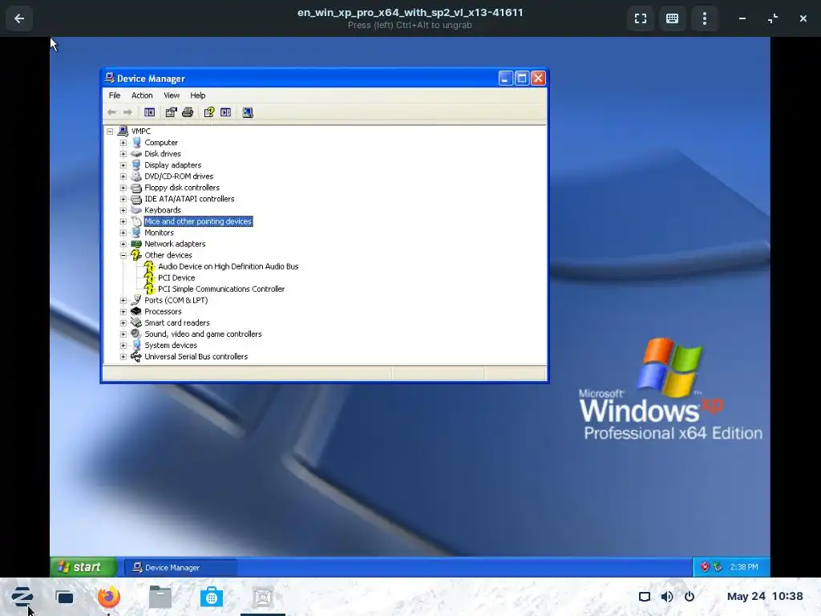The image size is (821, 616).
Task: Click the host power icon
Action: tap(690, 597)
